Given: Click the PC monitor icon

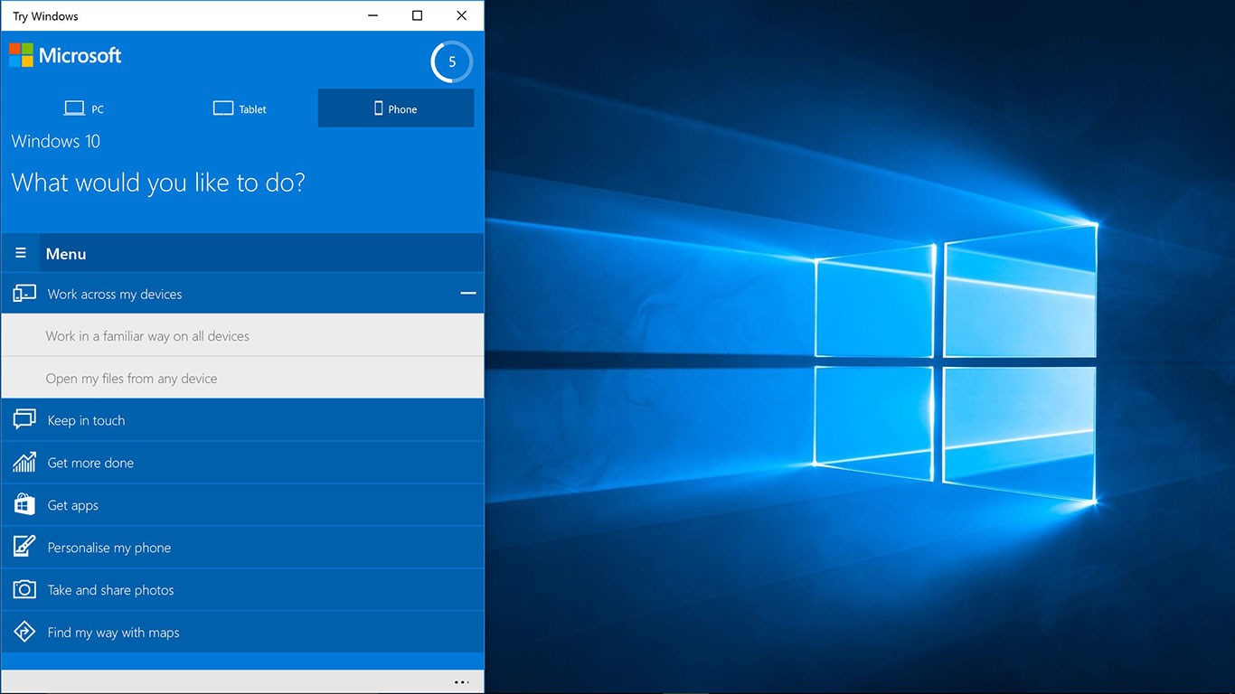Looking at the screenshot, I should (x=73, y=107).
